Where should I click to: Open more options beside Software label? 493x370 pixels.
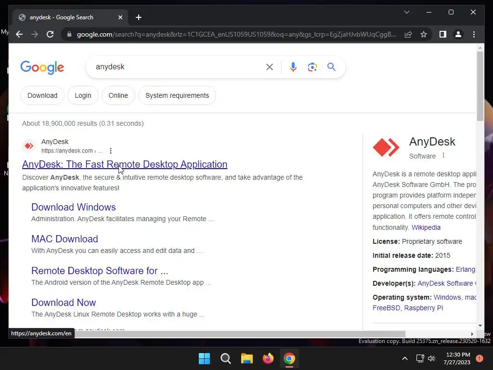(443, 156)
